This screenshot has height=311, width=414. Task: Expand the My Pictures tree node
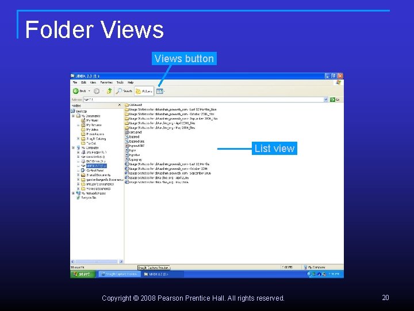coord(78,125)
